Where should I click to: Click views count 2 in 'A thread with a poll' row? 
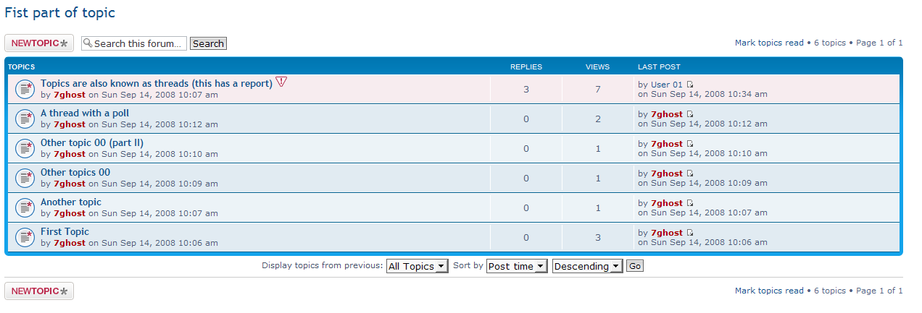[598, 119]
